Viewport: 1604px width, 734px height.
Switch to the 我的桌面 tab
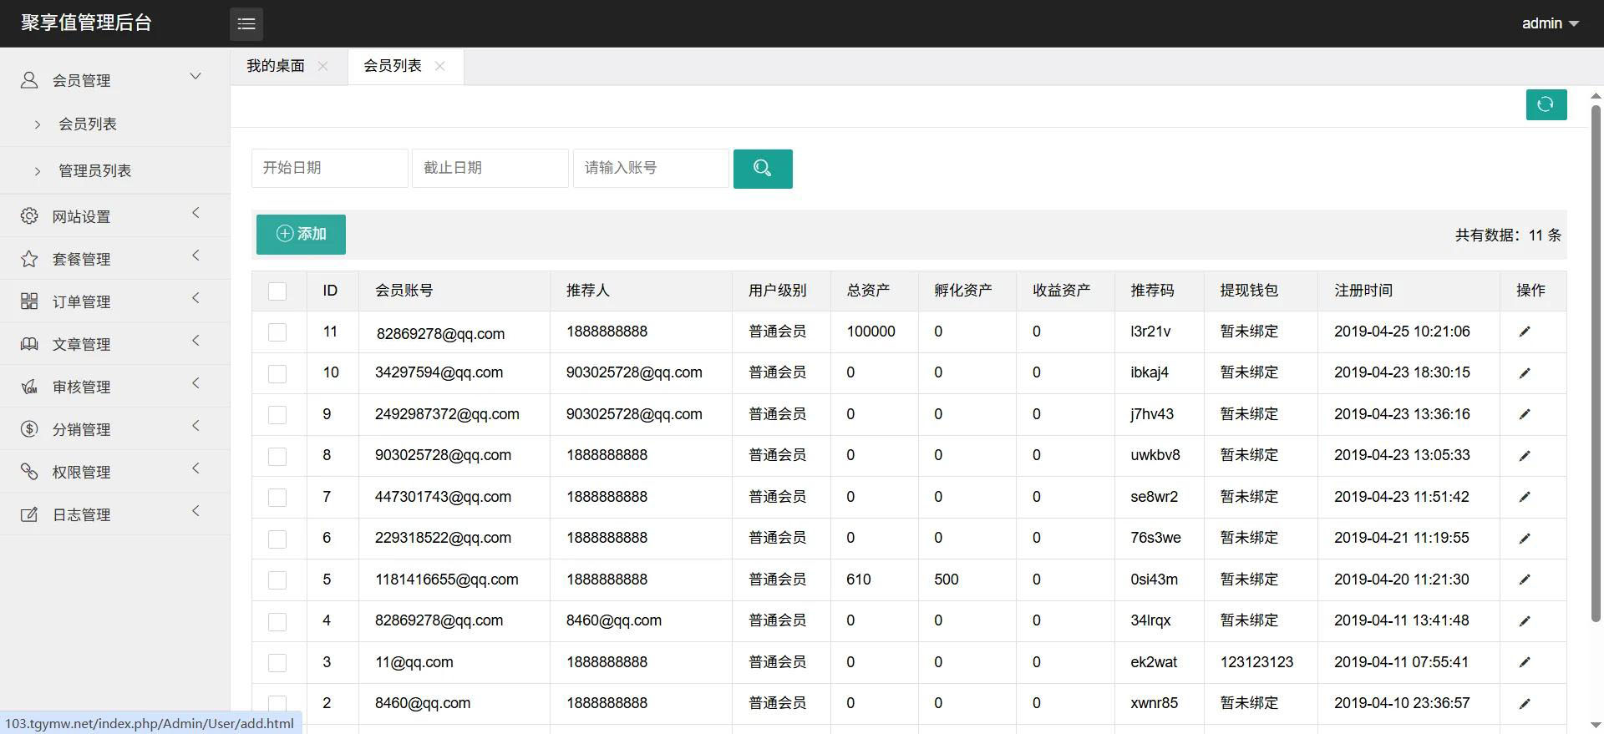pos(276,66)
